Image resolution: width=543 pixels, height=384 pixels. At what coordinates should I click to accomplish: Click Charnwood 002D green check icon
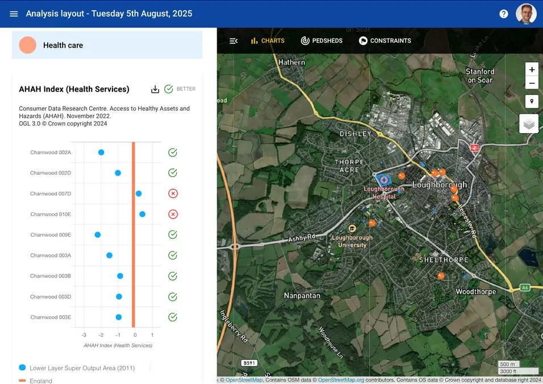pos(173,173)
